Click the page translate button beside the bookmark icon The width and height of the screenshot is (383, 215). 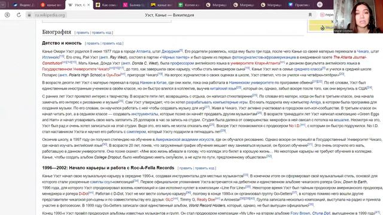(327, 15)
